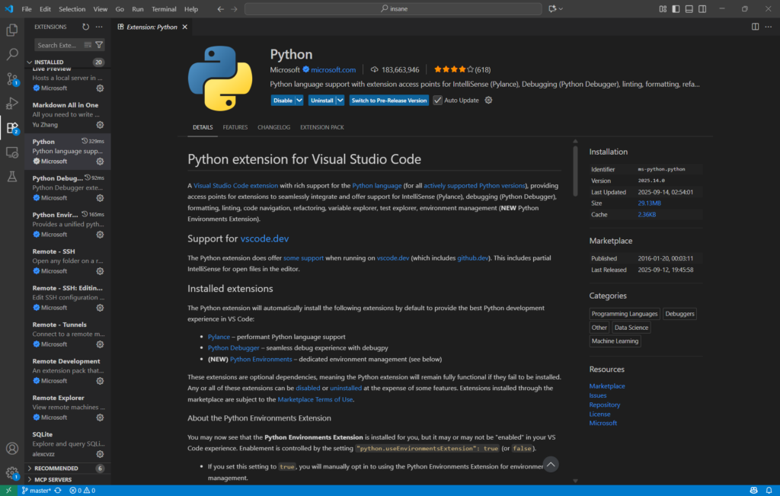780x496 pixels.
Task: Open the Disable dropdown arrow
Action: [299, 100]
